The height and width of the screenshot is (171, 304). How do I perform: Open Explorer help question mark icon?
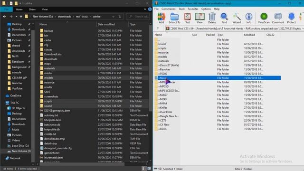click(150, 9)
